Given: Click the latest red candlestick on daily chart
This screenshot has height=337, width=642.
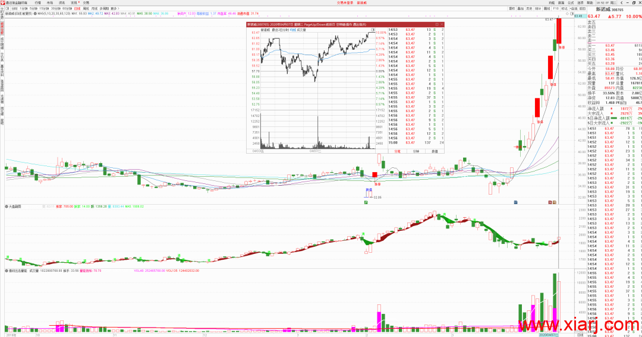Looking at the screenshot, I should [x=559, y=31].
